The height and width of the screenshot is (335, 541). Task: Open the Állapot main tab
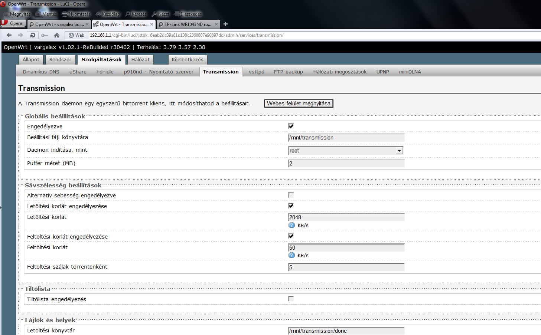point(31,60)
